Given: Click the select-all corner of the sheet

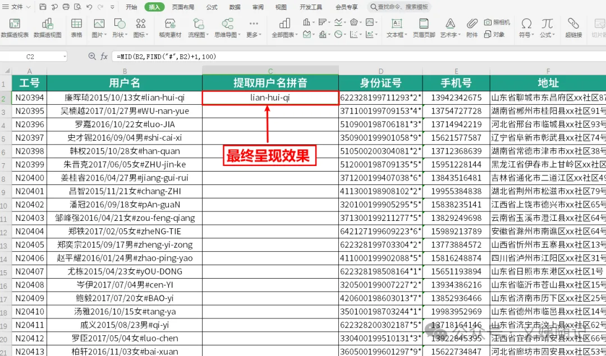Looking at the screenshot, I should pyautogui.click(x=6, y=71).
